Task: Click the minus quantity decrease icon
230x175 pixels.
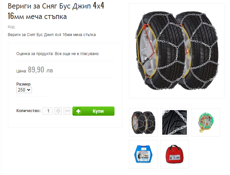Action: pos(67,111)
